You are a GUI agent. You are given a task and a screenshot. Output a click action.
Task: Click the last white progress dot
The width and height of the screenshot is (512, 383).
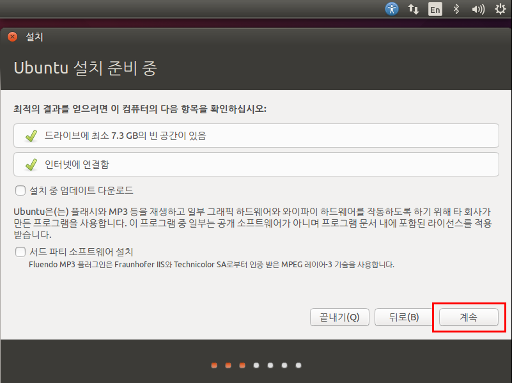(299, 365)
